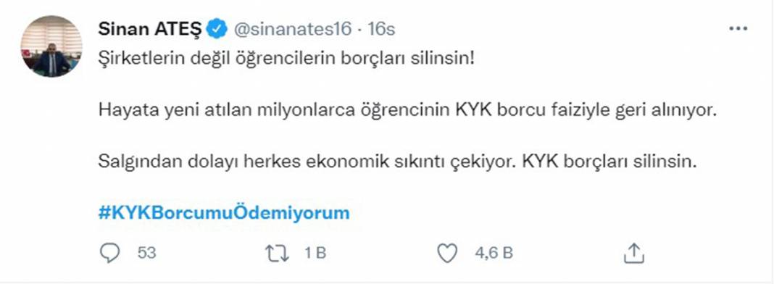Click the closing sentence "KYK borçları silinsin."

point(604,162)
